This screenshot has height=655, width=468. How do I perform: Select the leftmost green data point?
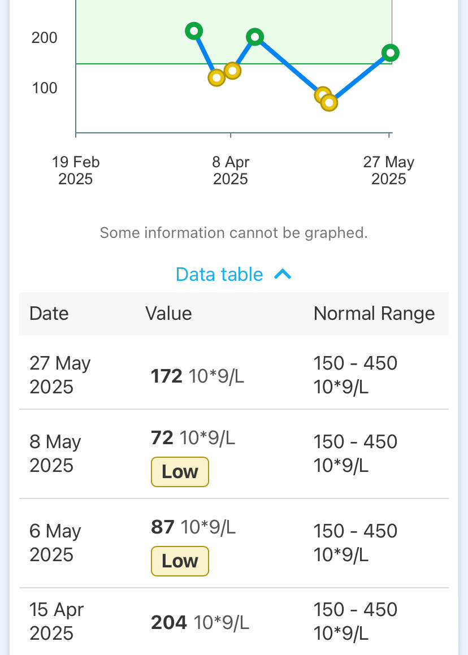click(x=194, y=31)
